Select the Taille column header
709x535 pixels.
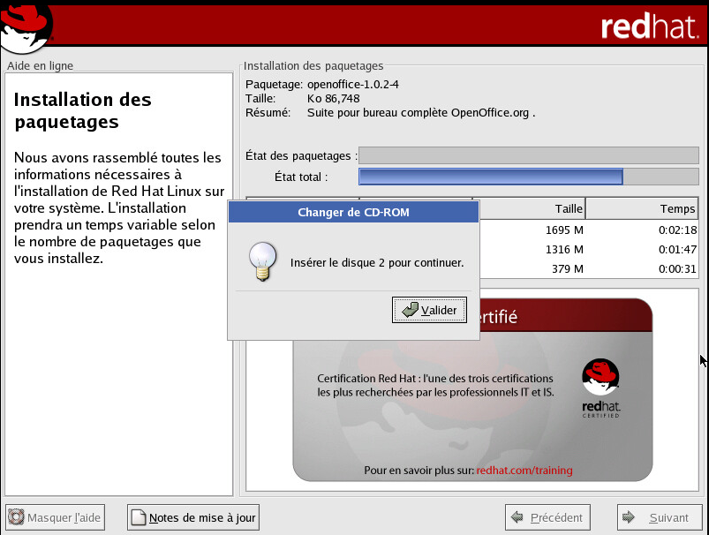pos(530,209)
